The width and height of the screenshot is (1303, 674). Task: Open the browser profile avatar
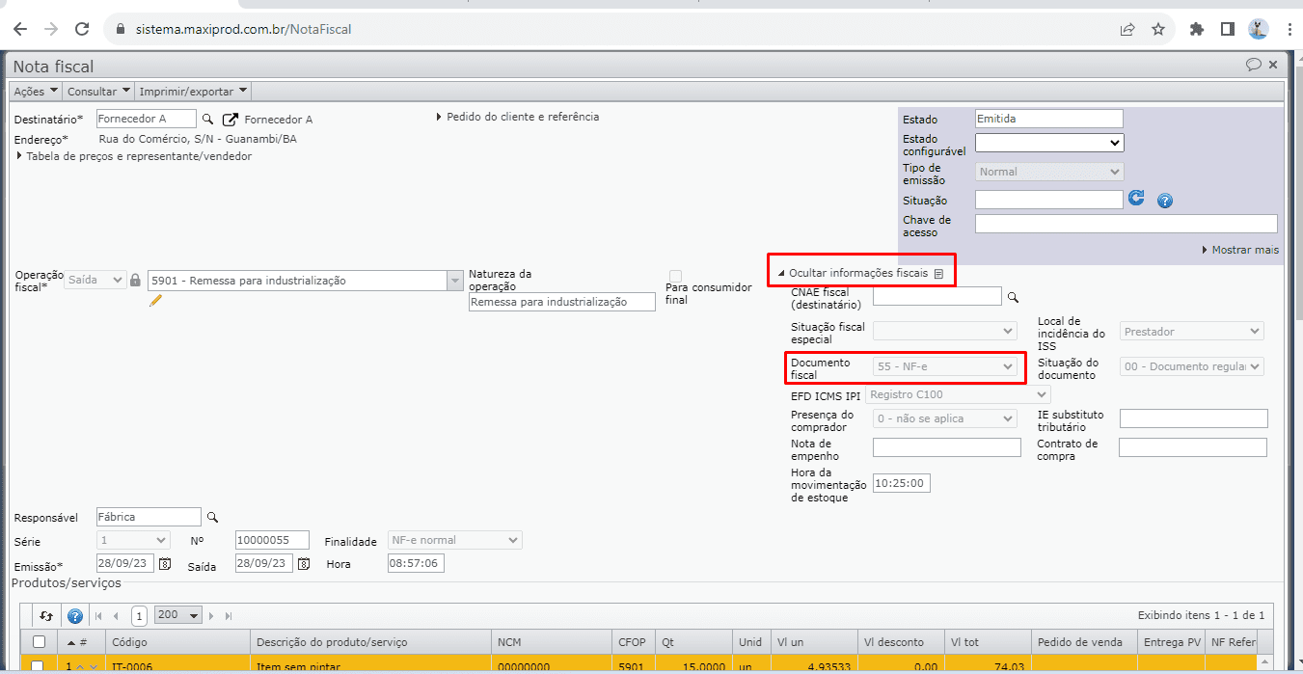coord(1258,29)
